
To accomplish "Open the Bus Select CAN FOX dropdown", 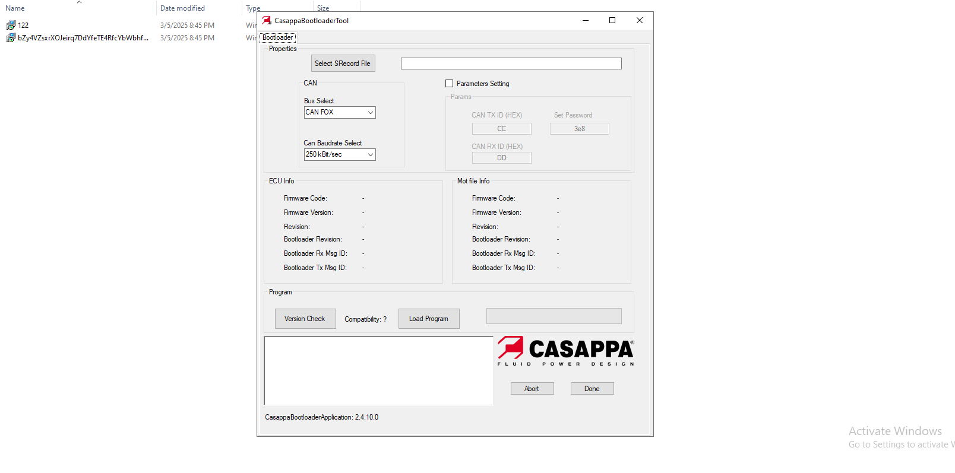I will pyautogui.click(x=340, y=112).
